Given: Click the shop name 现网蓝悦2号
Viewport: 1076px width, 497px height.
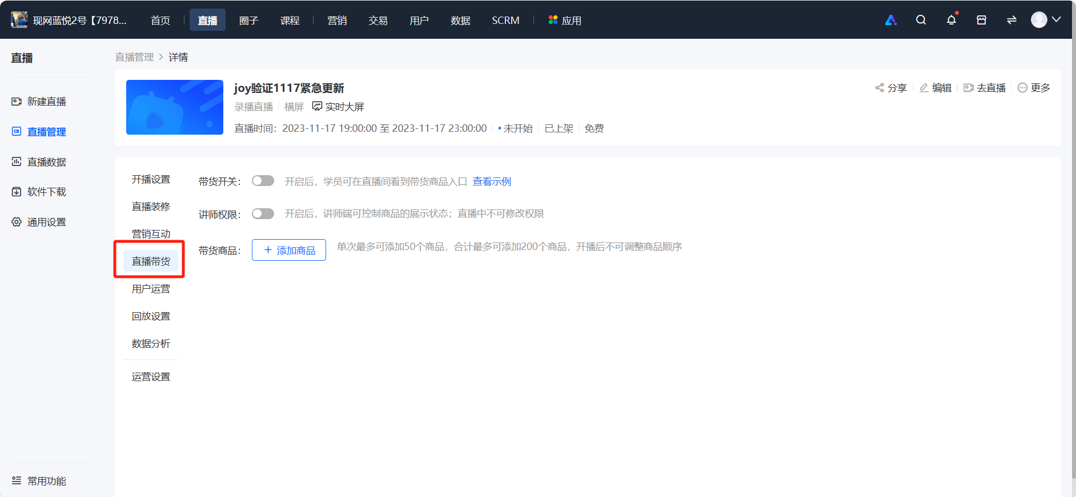Looking at the screenshot, I should [x=80, y=21].
